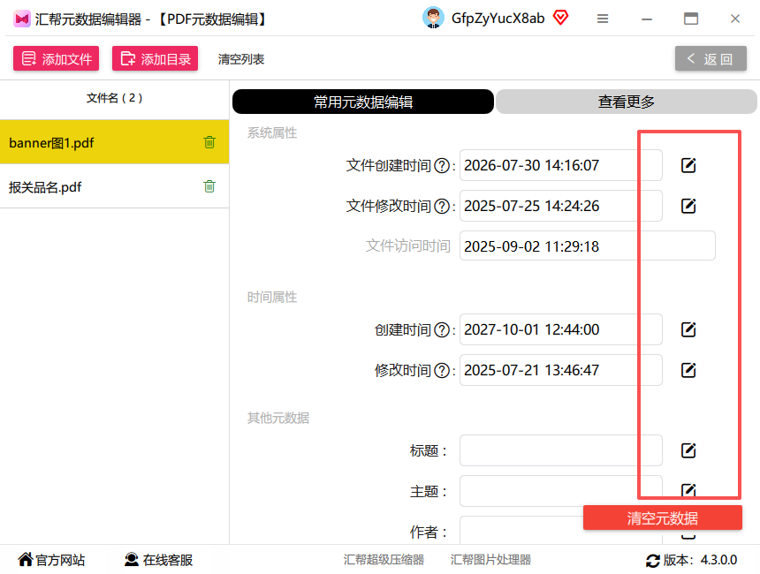
Task: Open the hamburger menu in title bar
Action: [603, 19]
